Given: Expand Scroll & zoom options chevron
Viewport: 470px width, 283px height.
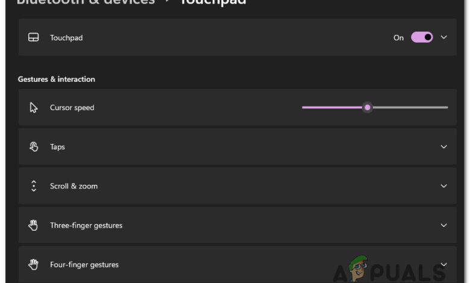Looking at the screenshot, I should tap(444, 186).
